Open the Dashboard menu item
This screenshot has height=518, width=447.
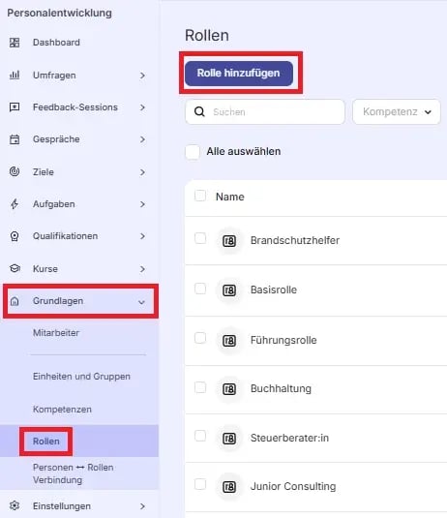click(x=56, y=43)
